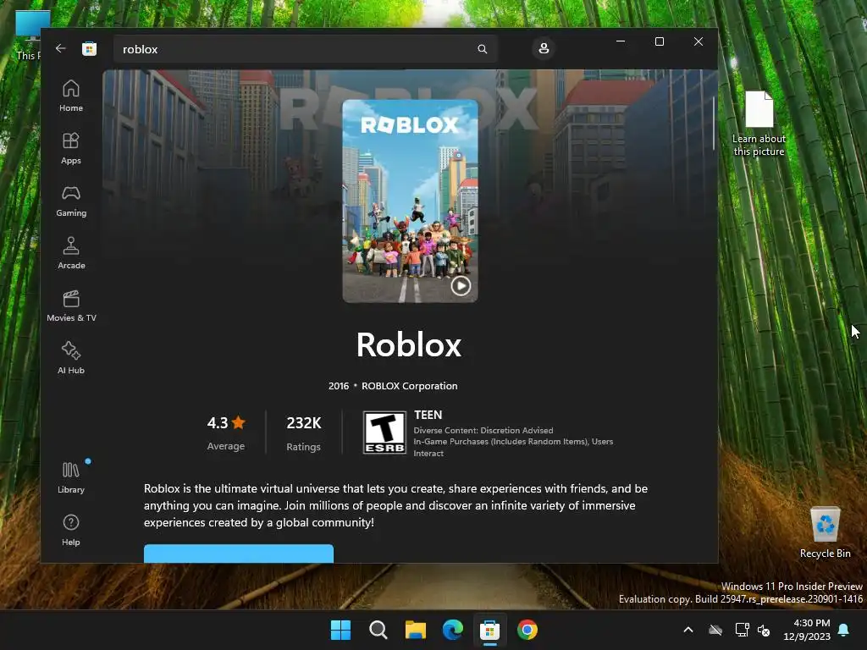The width and height of the screenshot is (867, 650).
Task: Open the user account profile icon
Action: (544, 48)
